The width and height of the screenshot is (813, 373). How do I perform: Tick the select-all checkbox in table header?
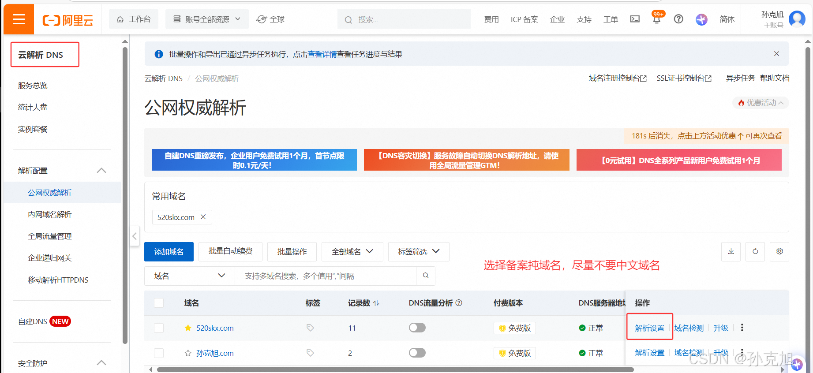(159, 303)
